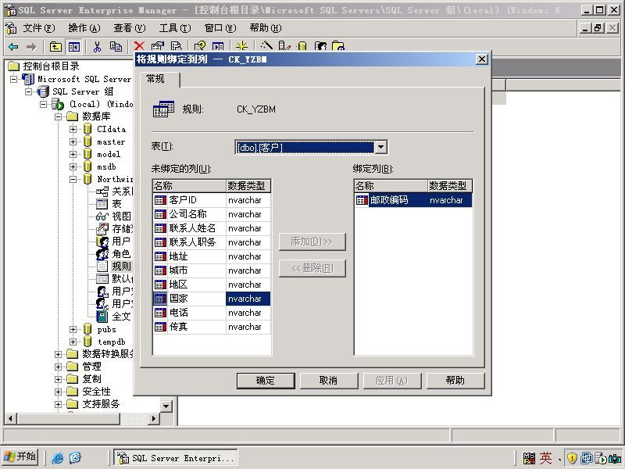Select the 公司名称 unbound column row

point(212,214)
